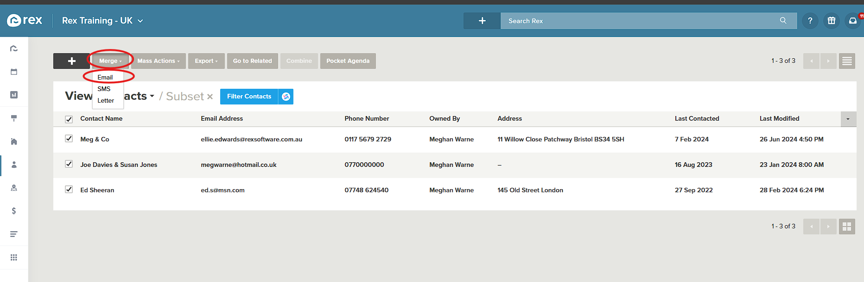Click email ed.s@msn.com

pos(223,190)
